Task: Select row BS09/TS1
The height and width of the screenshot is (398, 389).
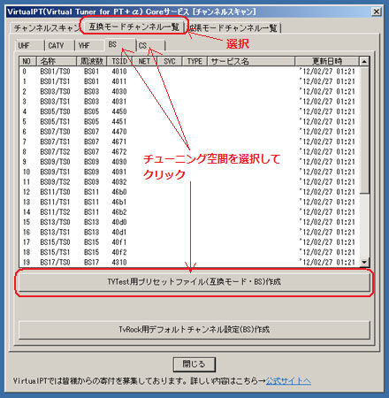Action: point(189,172)
